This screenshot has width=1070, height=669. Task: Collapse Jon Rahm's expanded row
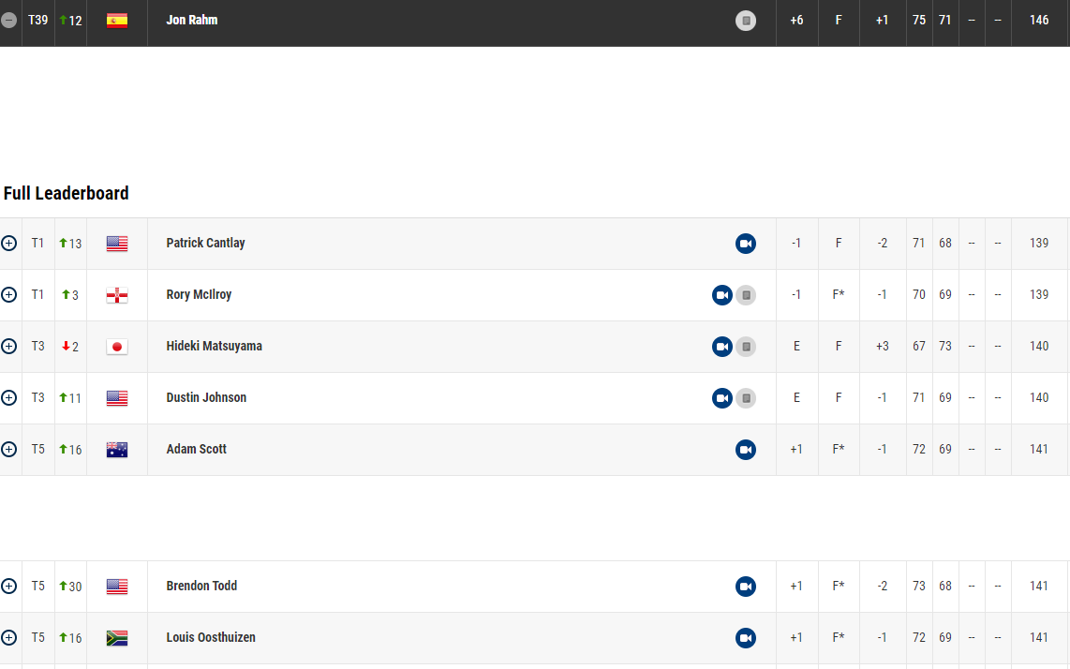[8, 20]
